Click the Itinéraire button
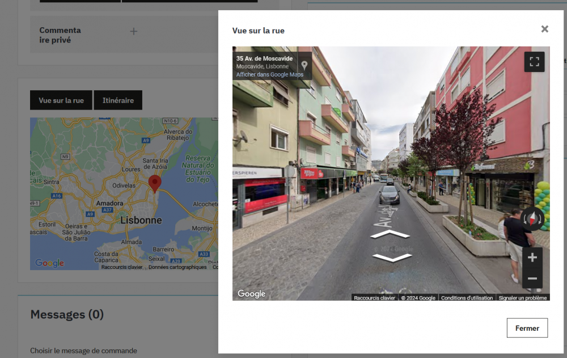This screenshot has height=358, width=567. (118, 100)
